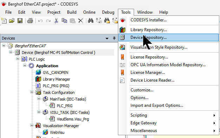Click the License Repository orange icon
220x138 pixels.
[122, 57]
